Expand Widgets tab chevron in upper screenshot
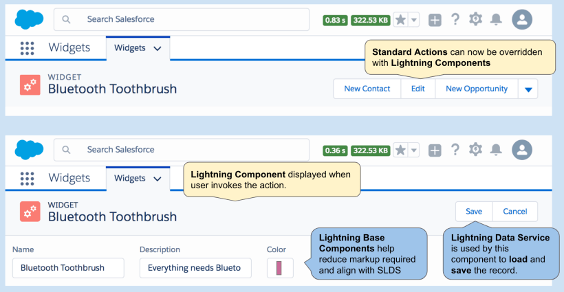 [x=158, y=49]
